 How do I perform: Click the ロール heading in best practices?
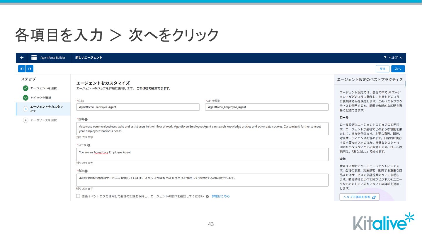click(x=344, y=117)
